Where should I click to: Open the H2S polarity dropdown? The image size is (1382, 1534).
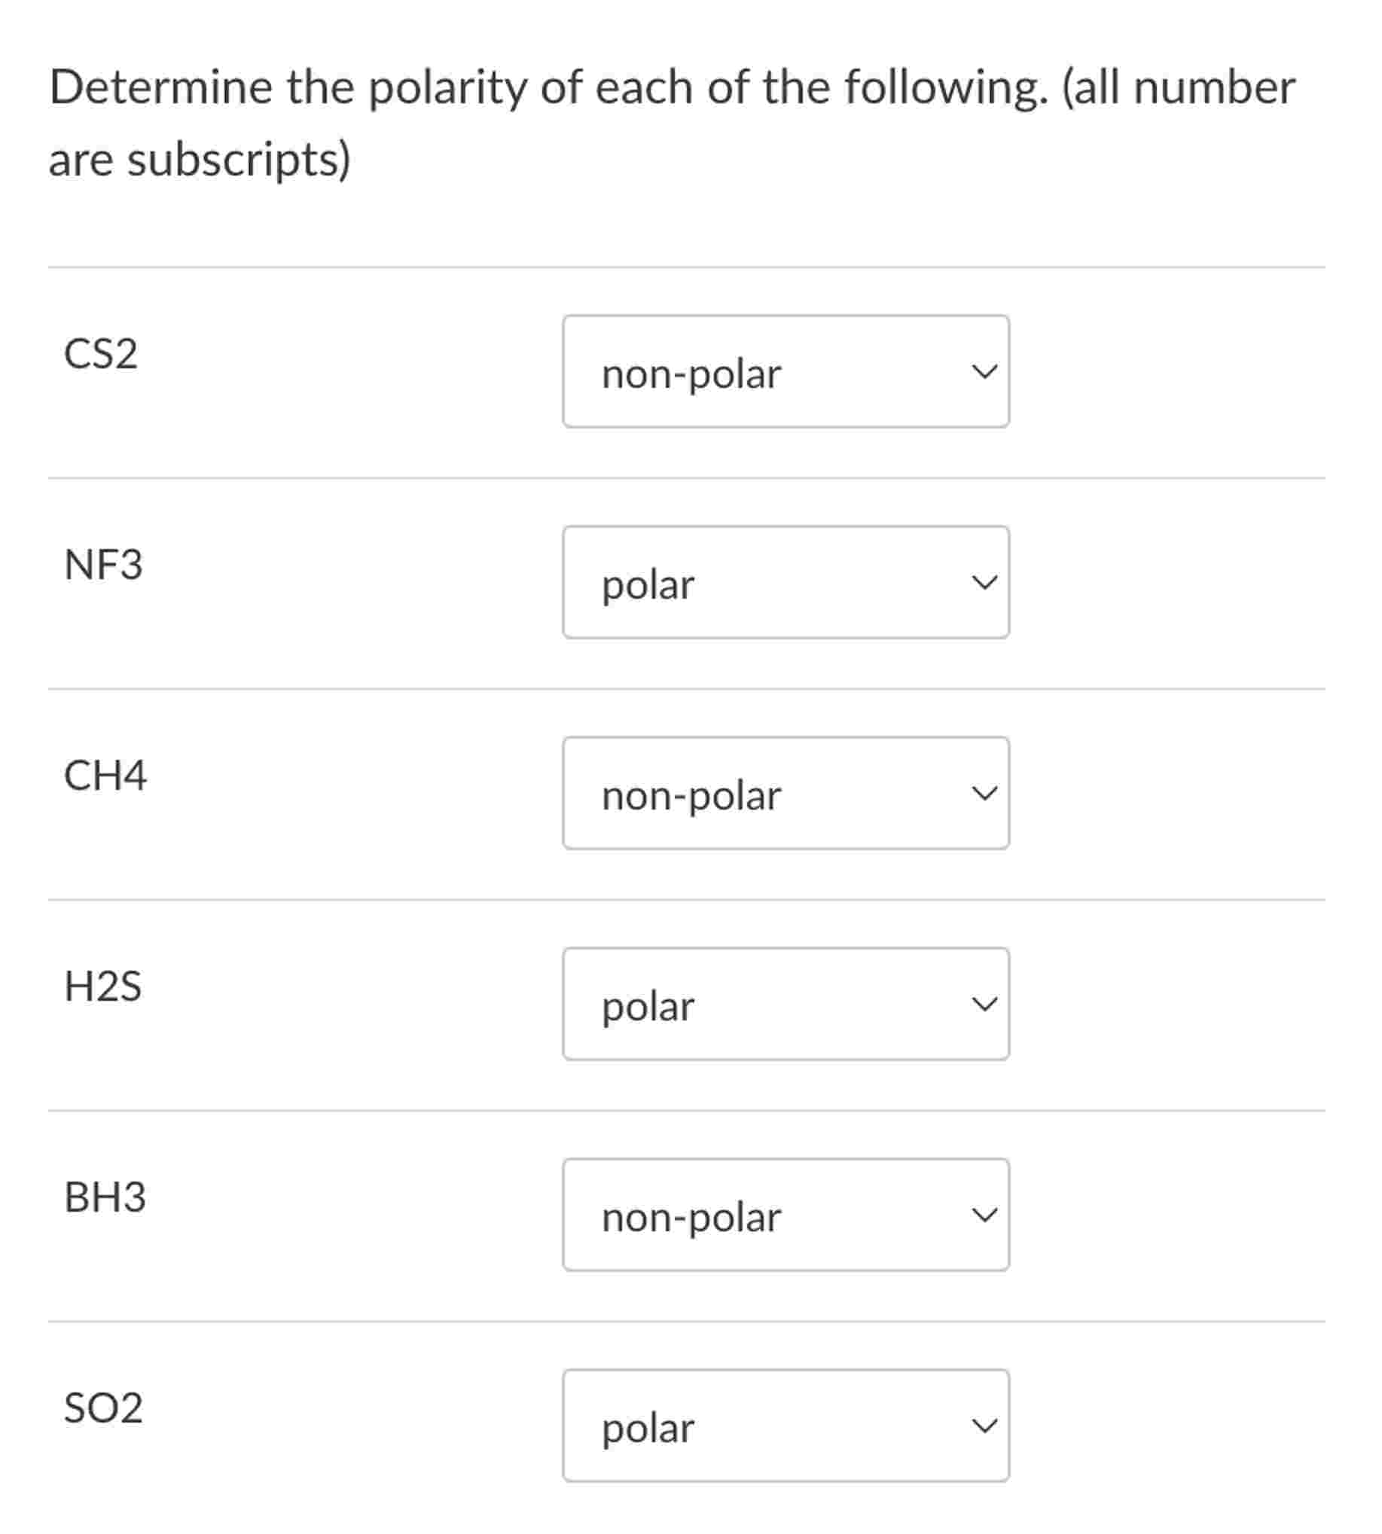786,1005
